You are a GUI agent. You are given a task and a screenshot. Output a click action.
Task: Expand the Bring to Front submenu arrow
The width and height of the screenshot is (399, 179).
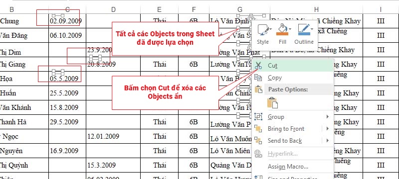[x=328, y=129]
